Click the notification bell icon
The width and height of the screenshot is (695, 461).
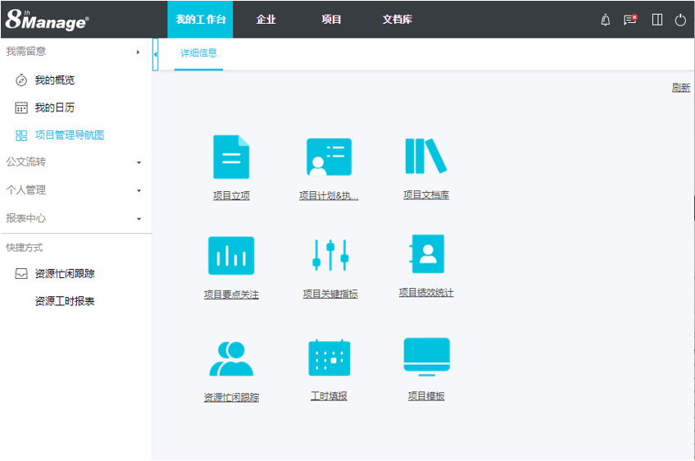(x=606, y=20)
